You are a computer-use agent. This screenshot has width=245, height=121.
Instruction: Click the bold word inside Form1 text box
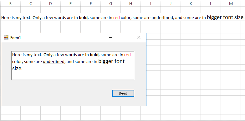pos(94,55)
